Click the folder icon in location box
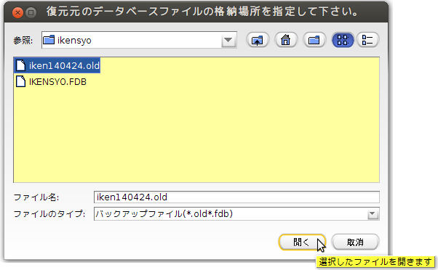 click(x=49, y=40)
